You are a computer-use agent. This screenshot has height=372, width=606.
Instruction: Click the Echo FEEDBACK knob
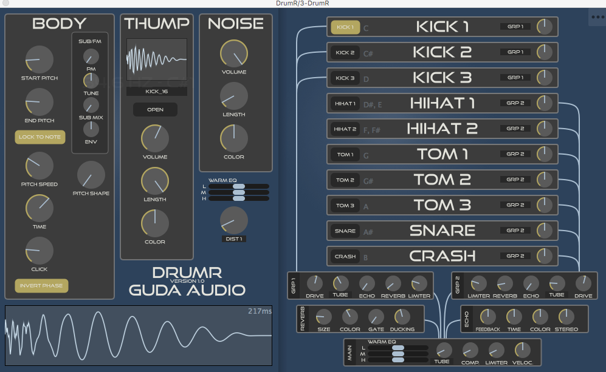click(487, 317)
